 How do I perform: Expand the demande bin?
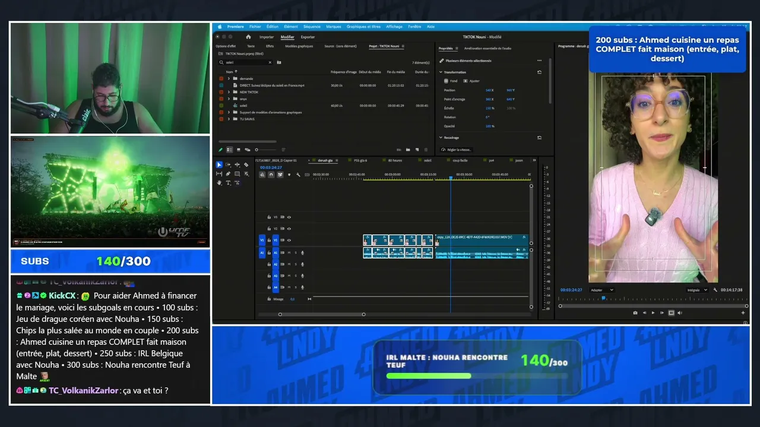(x=229, y=78)
